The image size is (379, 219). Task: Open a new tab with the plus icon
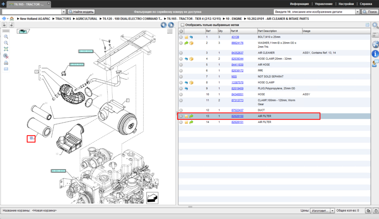tap(3, 4)
